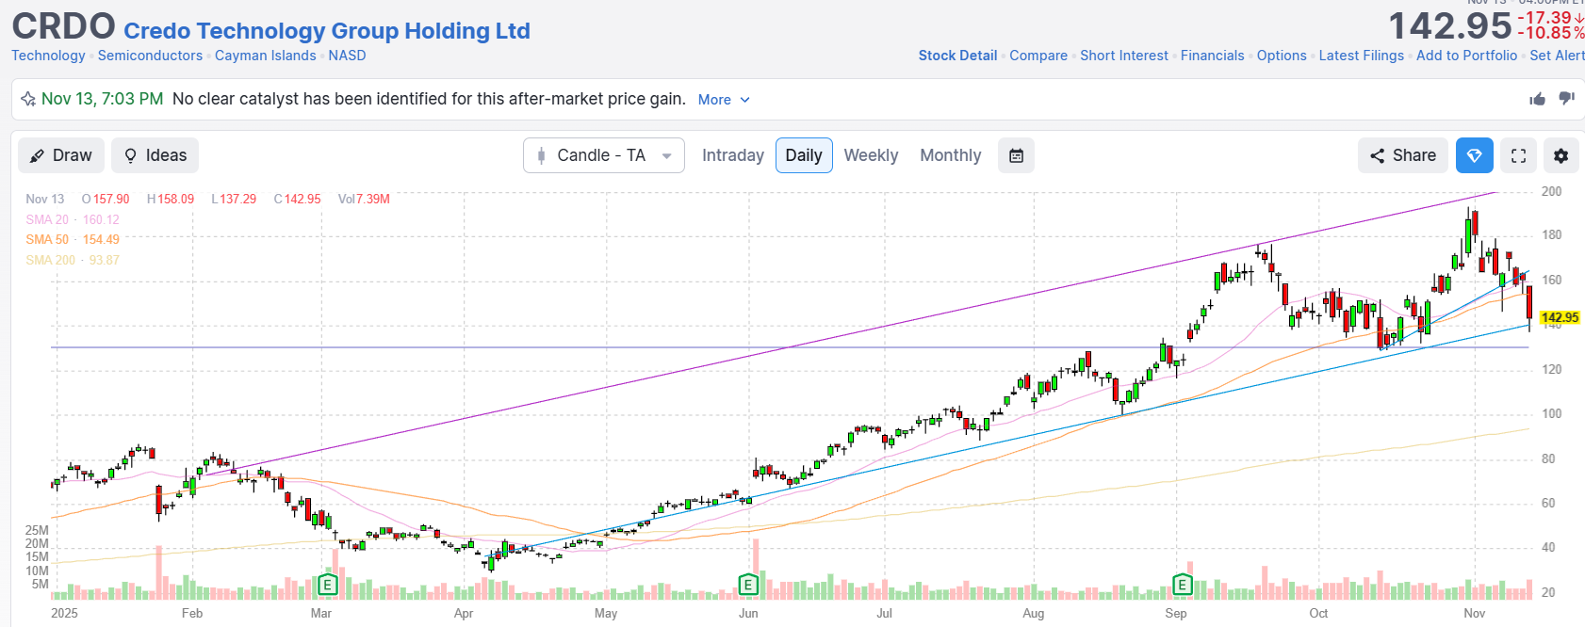Click the yellow 142.95 price tag
The width and height of the screenshot is (1585, 627).
click(1560, 318)
